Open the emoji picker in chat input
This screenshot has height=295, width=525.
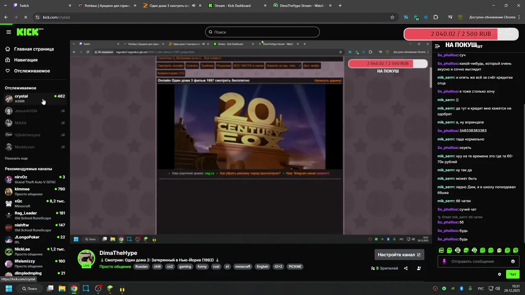(x=513, y=261)
